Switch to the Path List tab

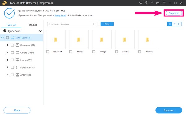32,25
